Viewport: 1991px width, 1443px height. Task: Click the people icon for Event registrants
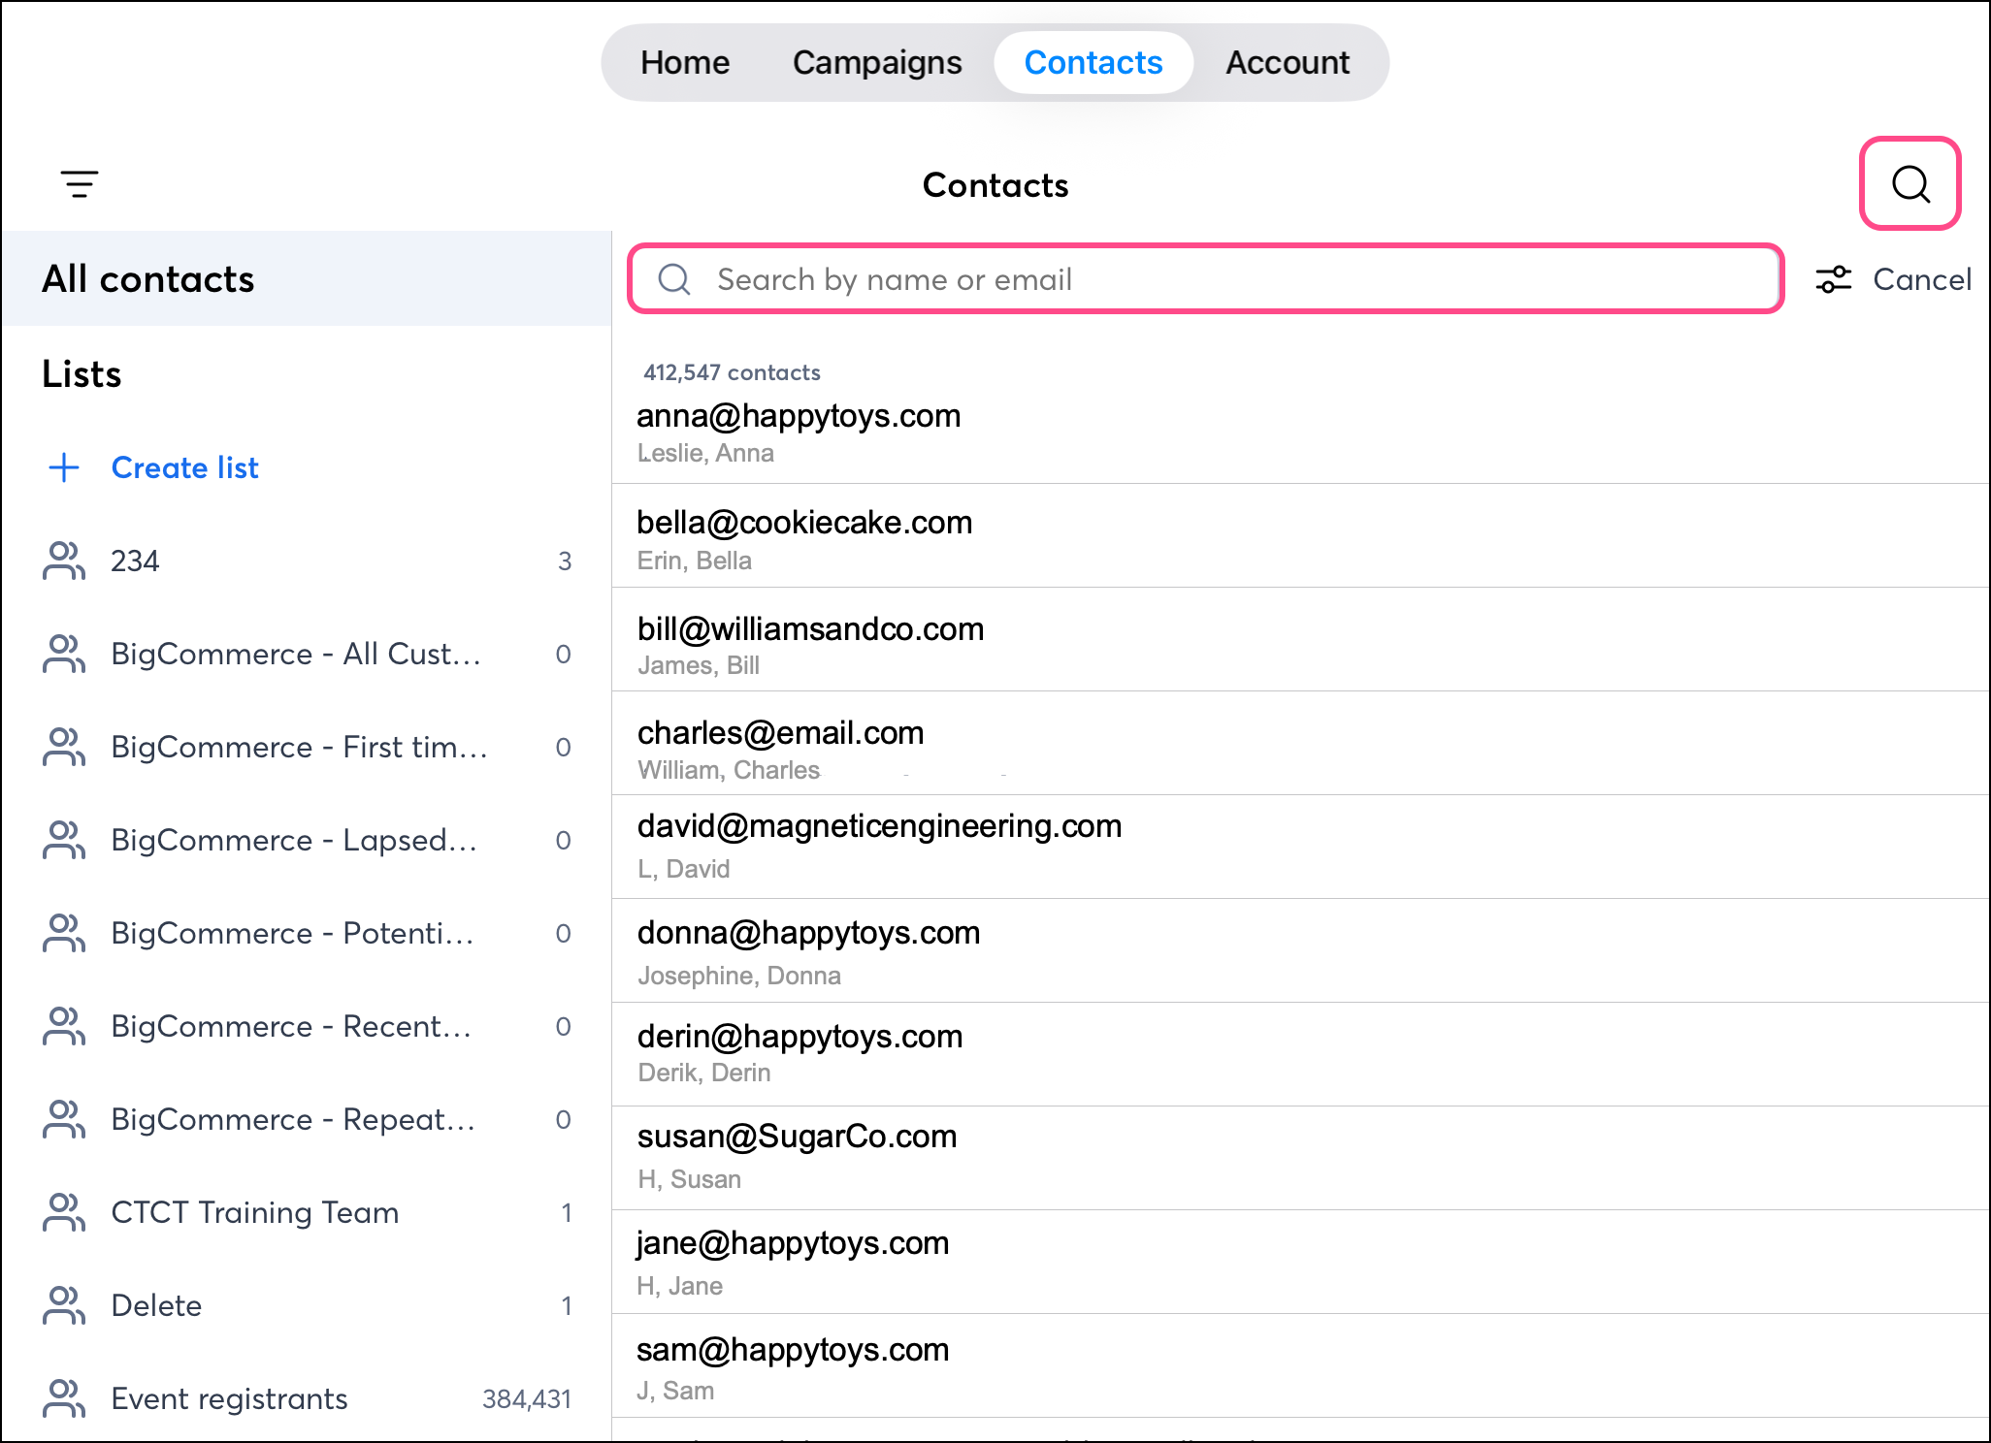click(64, 1398)
